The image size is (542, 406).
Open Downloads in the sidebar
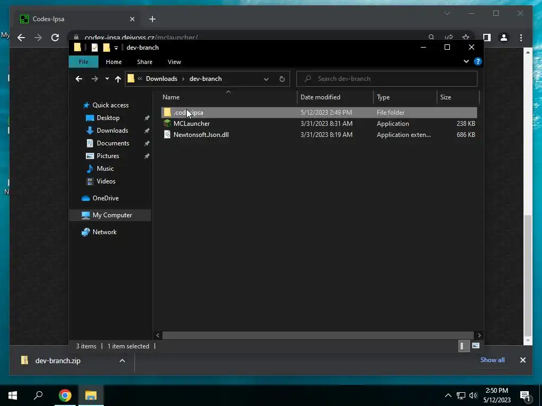tap(112, 131)
